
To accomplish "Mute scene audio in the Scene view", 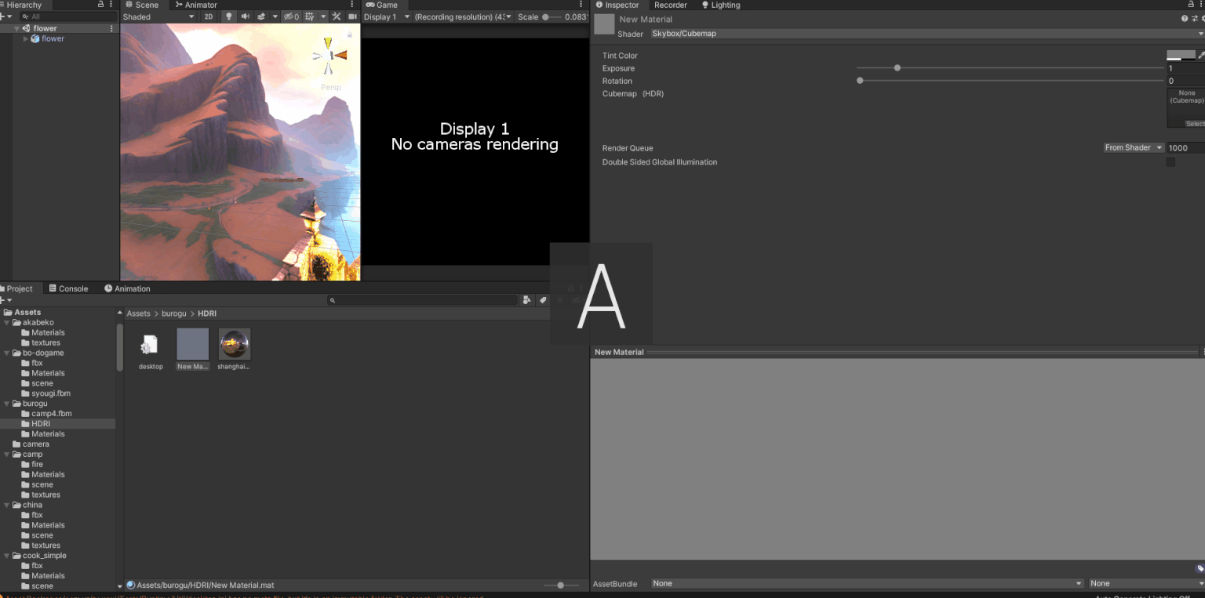I will tap(246, 16).
